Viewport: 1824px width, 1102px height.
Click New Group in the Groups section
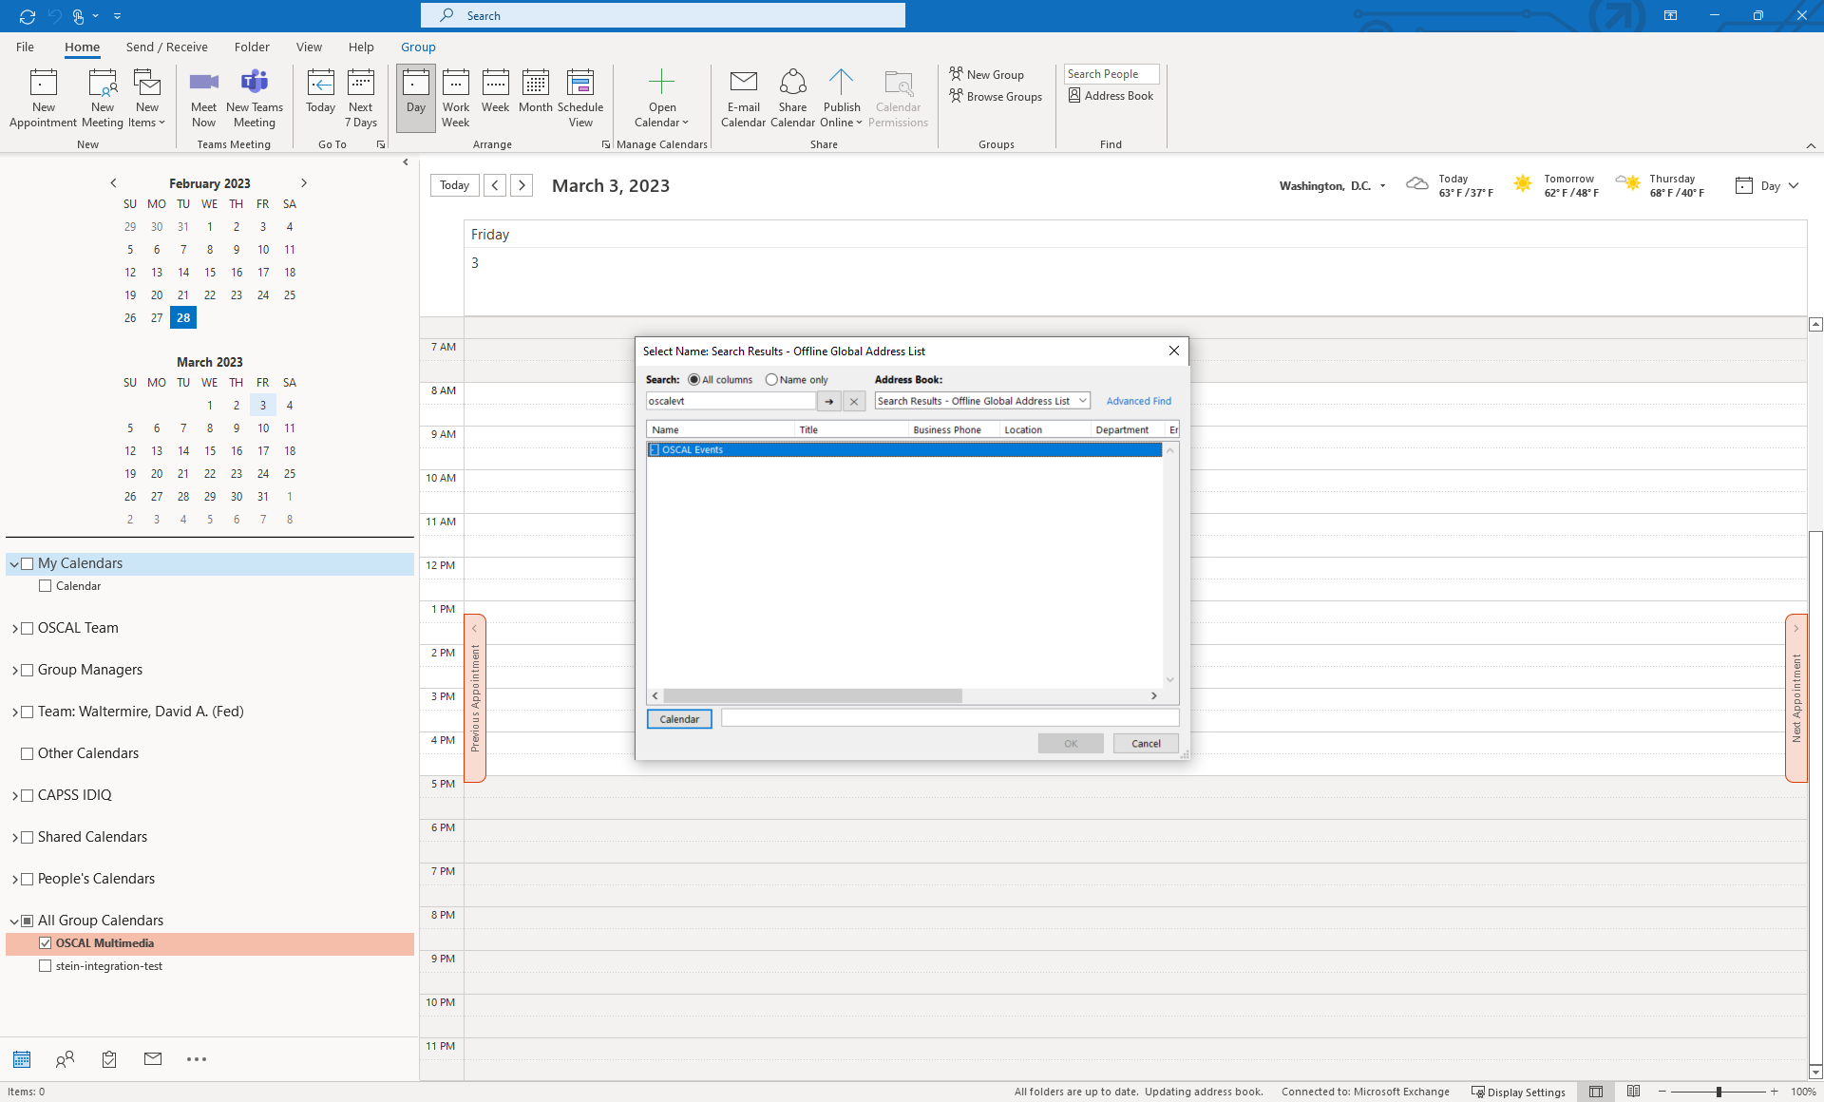point(986,74)
